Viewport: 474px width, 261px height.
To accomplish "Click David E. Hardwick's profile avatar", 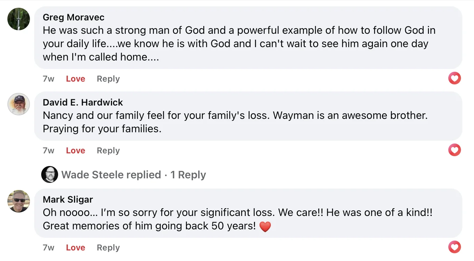I will [19, 104].
